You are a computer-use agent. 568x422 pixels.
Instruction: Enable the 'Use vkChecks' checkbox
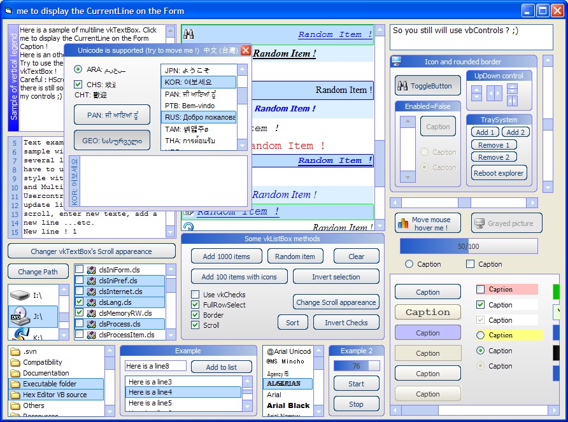[195, 295]
